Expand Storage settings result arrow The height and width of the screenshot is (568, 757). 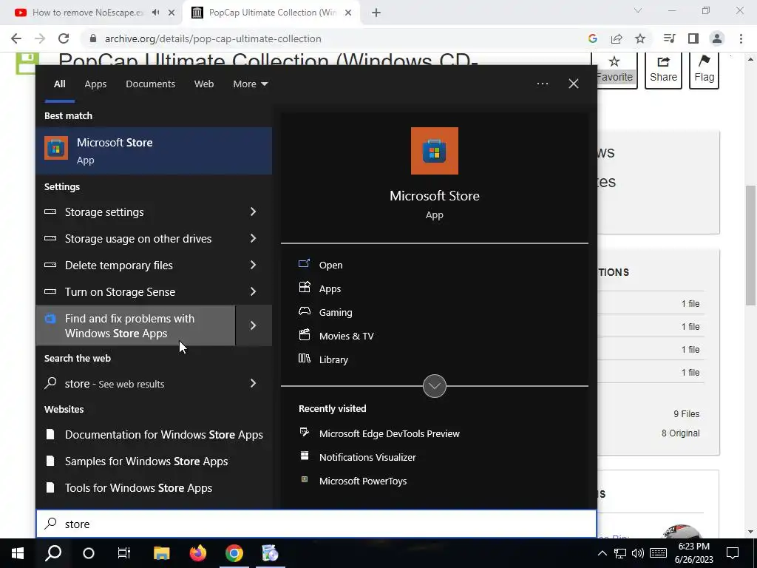[x=253, y=212]
